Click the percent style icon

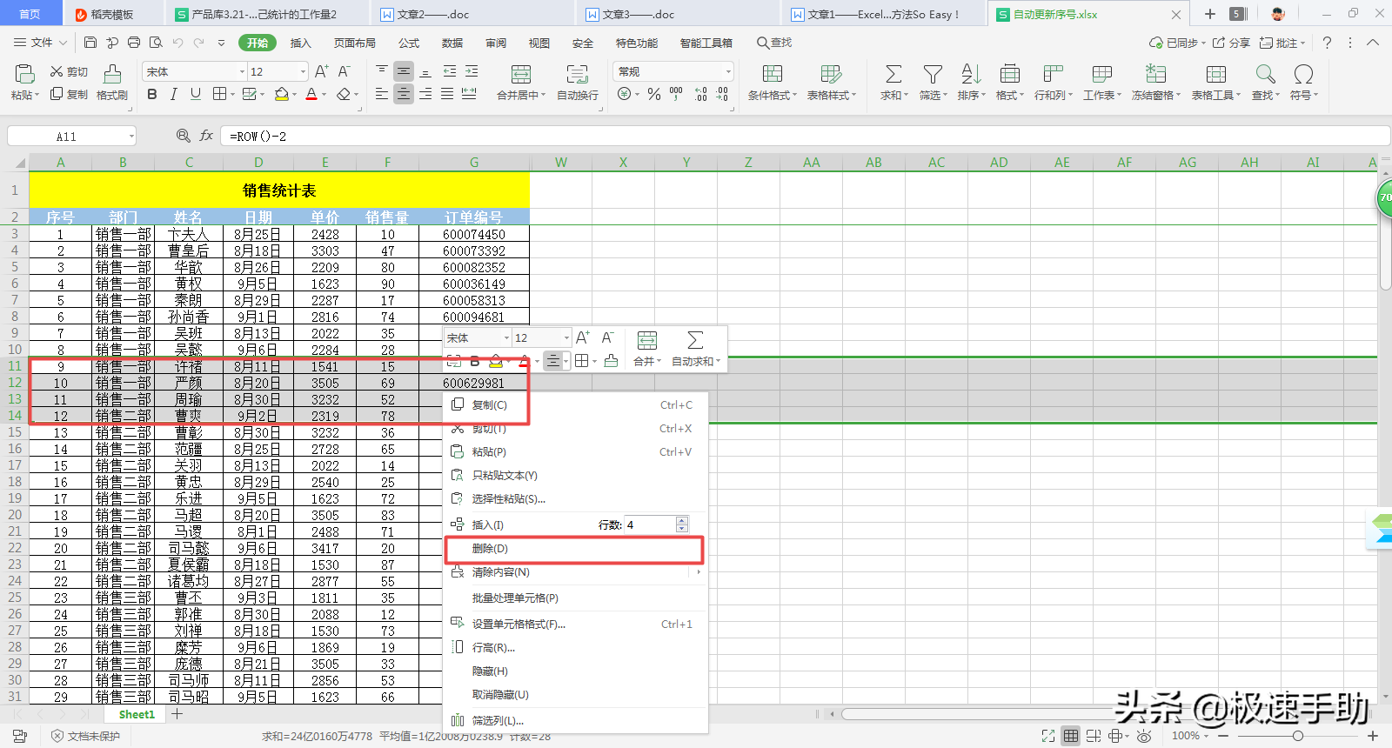pos(654,94)
